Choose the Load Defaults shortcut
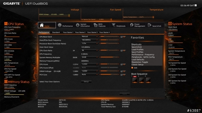Image resolution: width=202 pixels, height=113 pixels. (138, 60)
